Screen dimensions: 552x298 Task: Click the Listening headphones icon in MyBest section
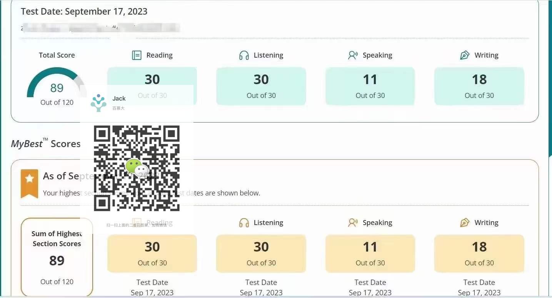244,223
